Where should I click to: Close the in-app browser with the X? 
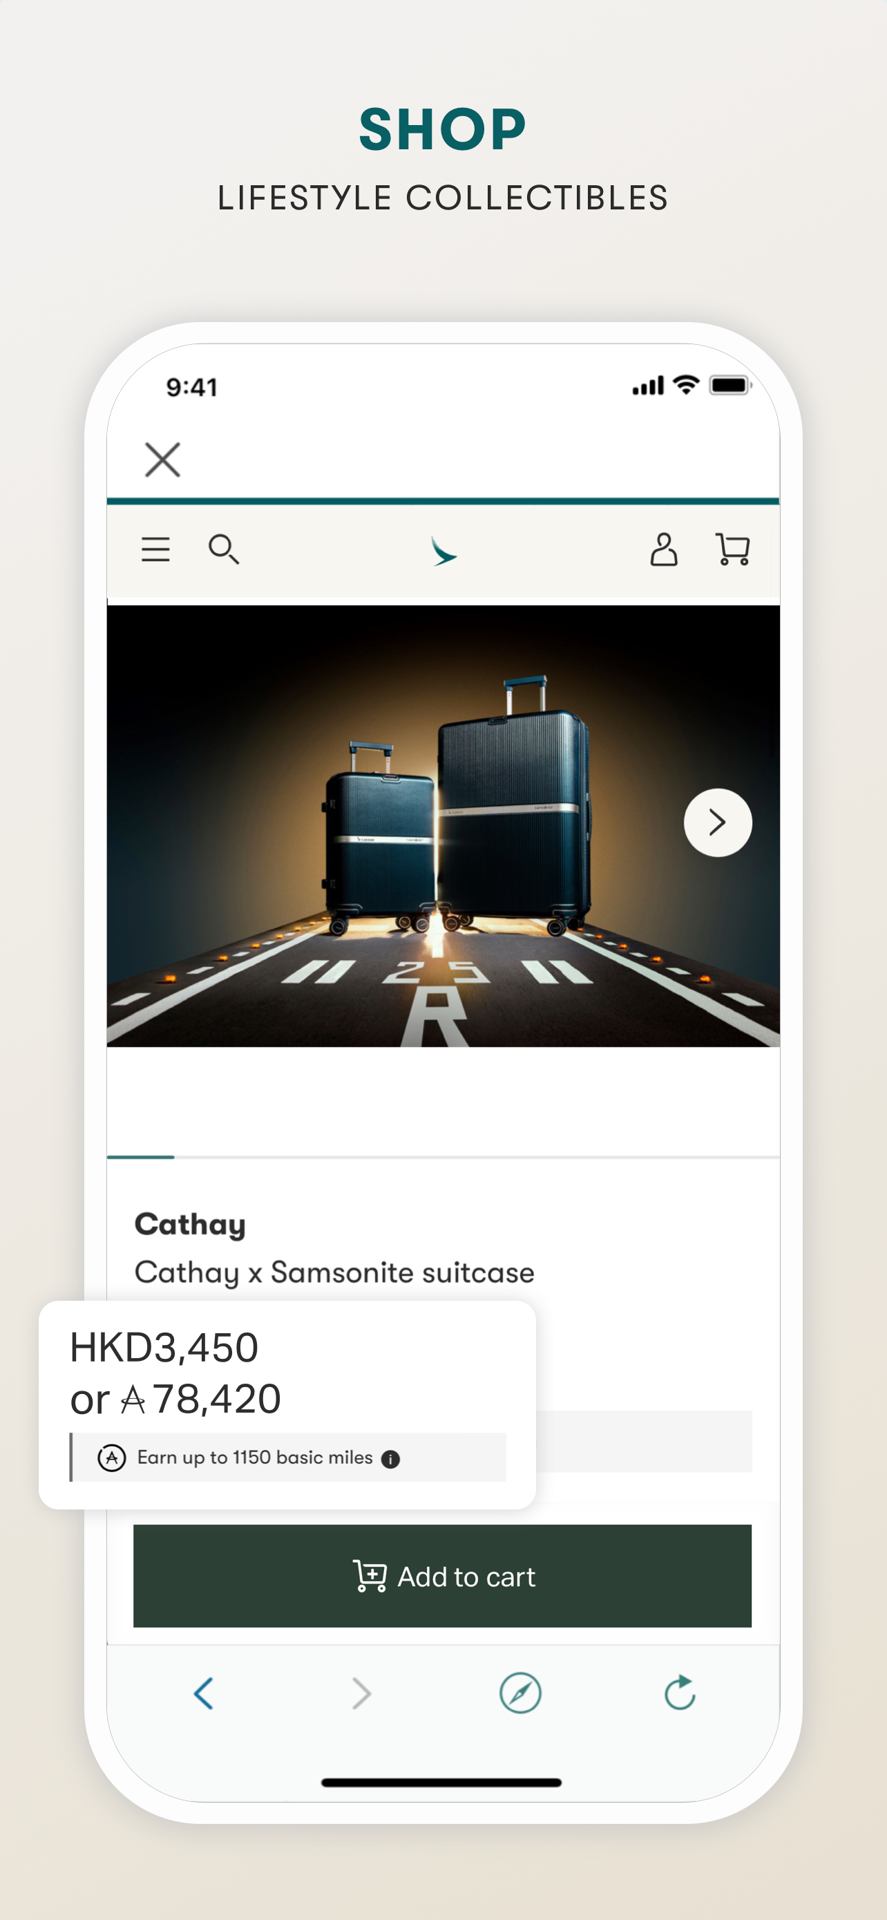[x=162, y=459]
